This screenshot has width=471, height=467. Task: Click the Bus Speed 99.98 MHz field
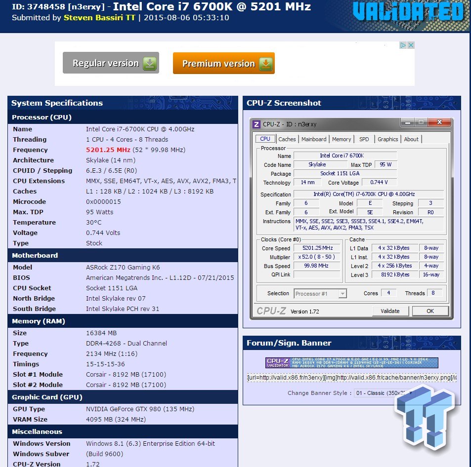317,266
